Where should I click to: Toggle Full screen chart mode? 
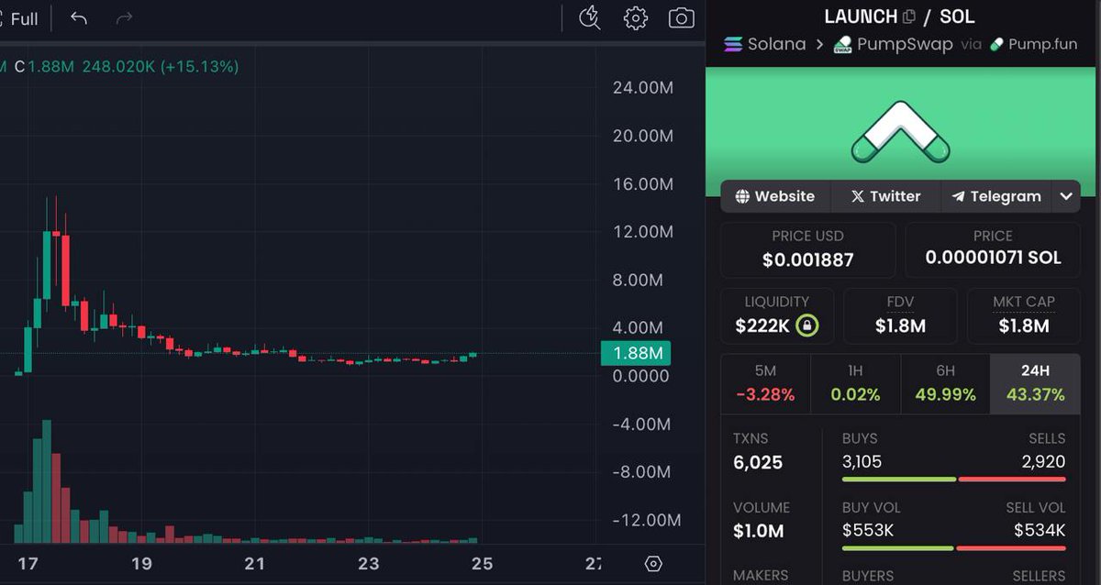pos(19,18)
